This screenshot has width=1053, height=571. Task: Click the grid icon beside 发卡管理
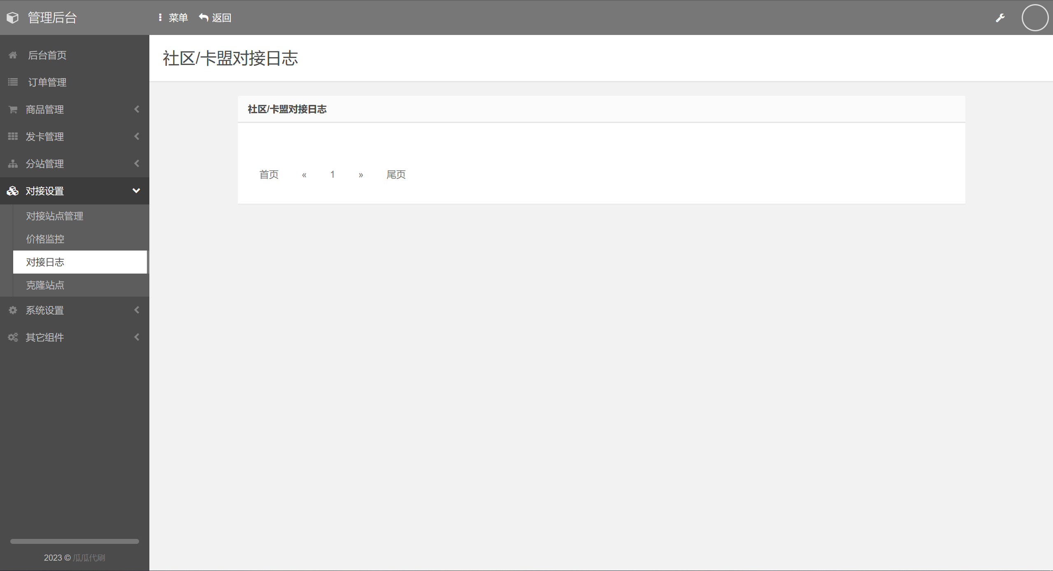[13, 137]
